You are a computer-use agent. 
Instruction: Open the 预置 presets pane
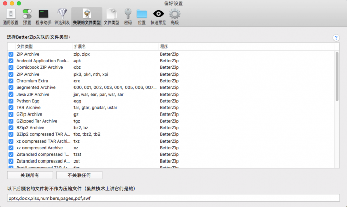(27, 17)
